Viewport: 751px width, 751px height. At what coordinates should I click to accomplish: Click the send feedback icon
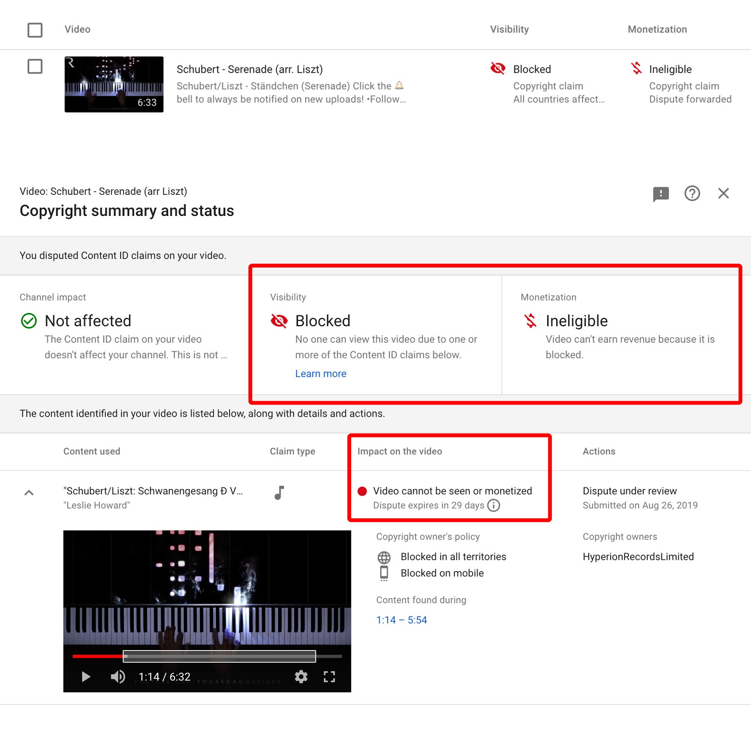(x=660, y=194)
